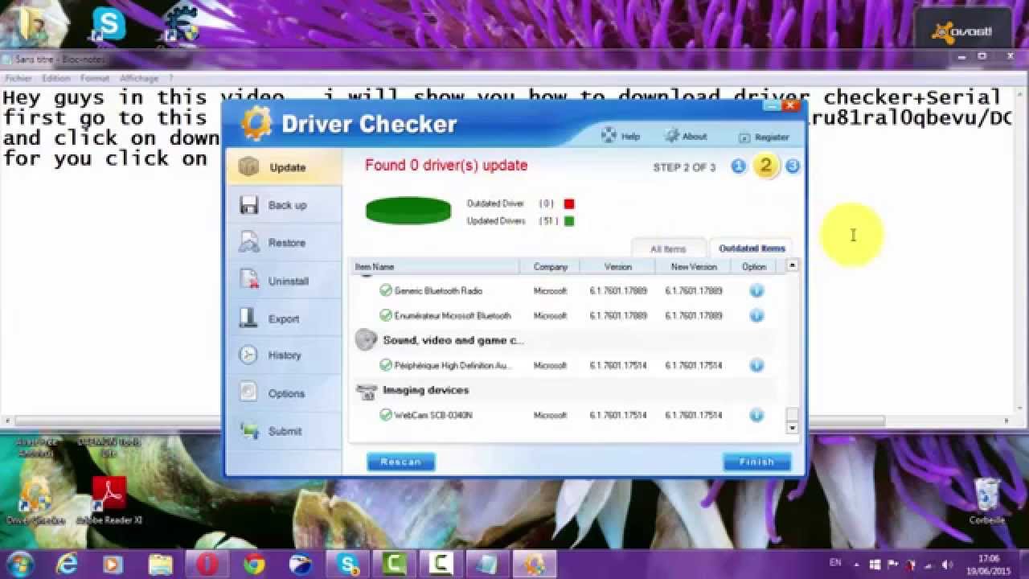The image size is (1029, 579).
Task: Open the Options section
Action: pos(284,393)
